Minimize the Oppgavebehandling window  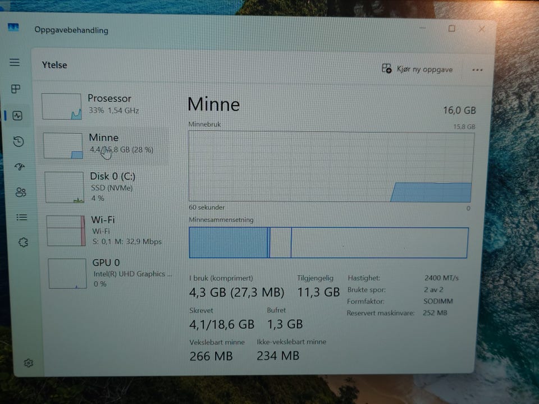422,28
